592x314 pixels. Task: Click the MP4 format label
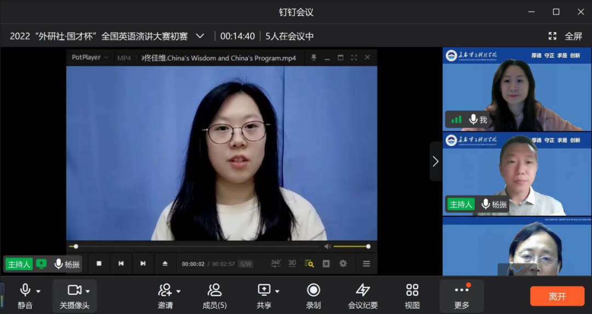coord(124,58)
